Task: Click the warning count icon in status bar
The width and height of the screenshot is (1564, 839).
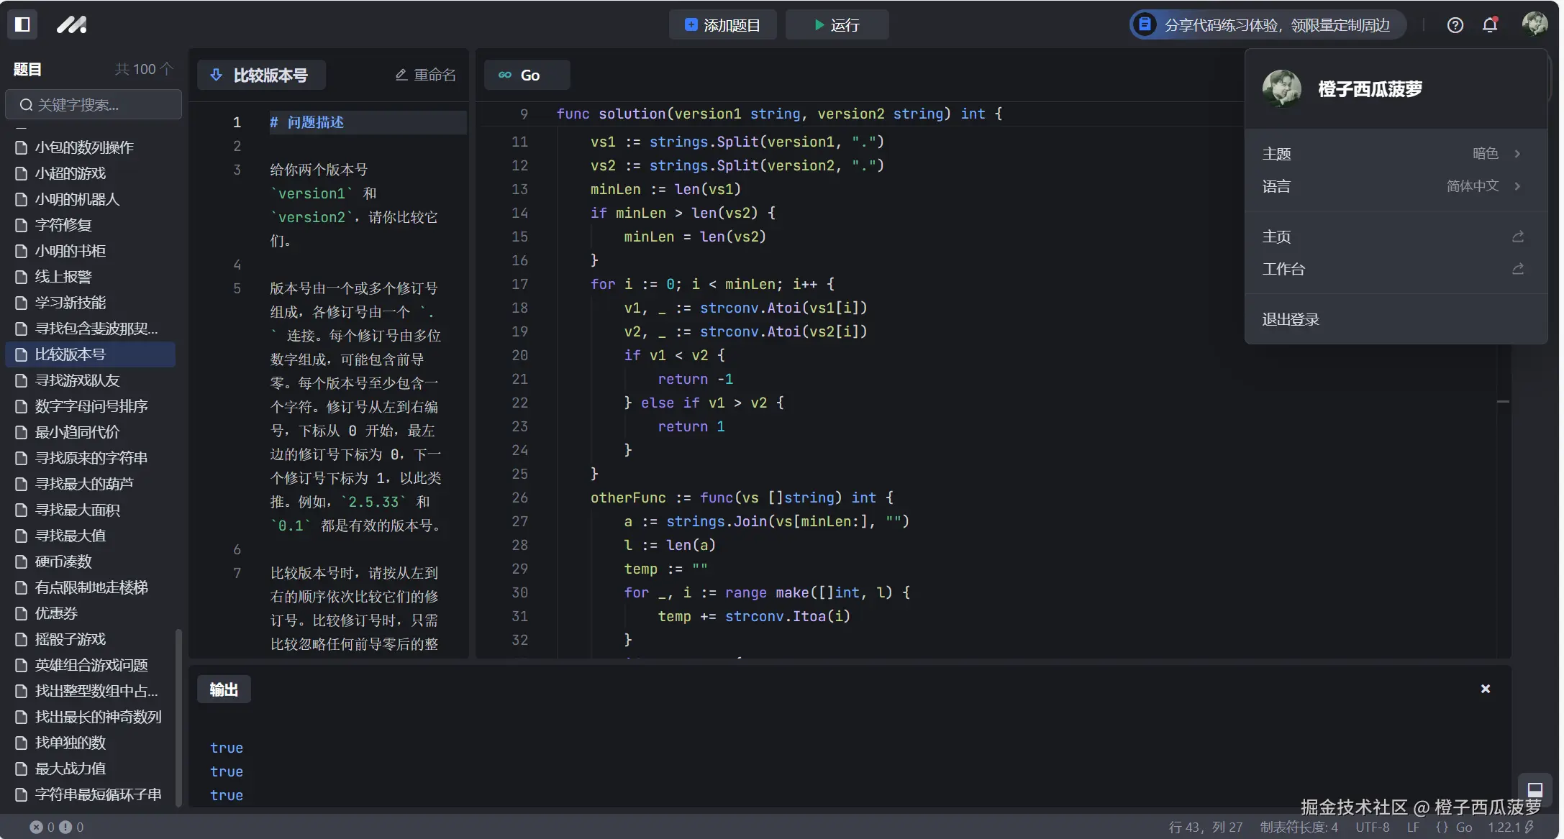Action: pyautogui.click(x=65, y=827)
